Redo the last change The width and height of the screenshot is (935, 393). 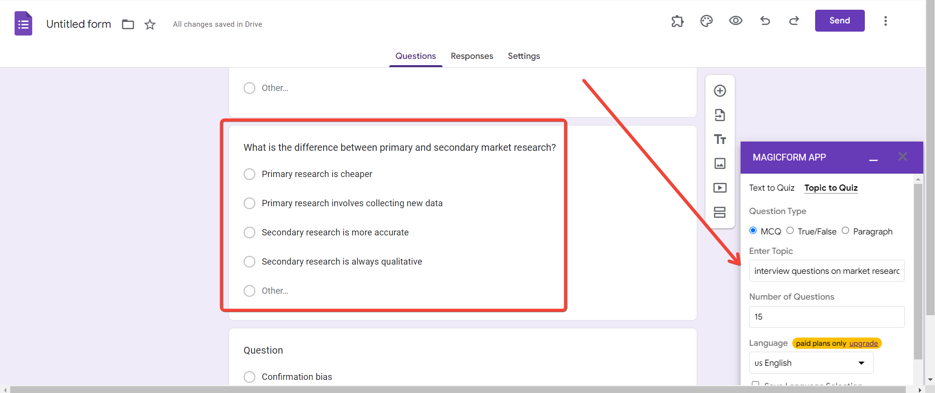click(x=794, y=20)
